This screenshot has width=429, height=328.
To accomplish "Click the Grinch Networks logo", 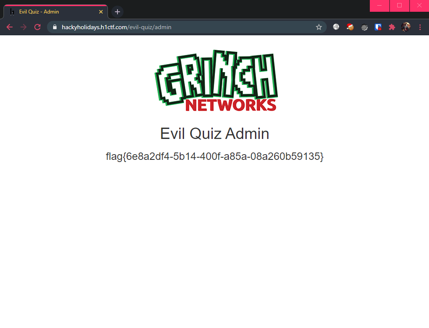I will 216,81.
